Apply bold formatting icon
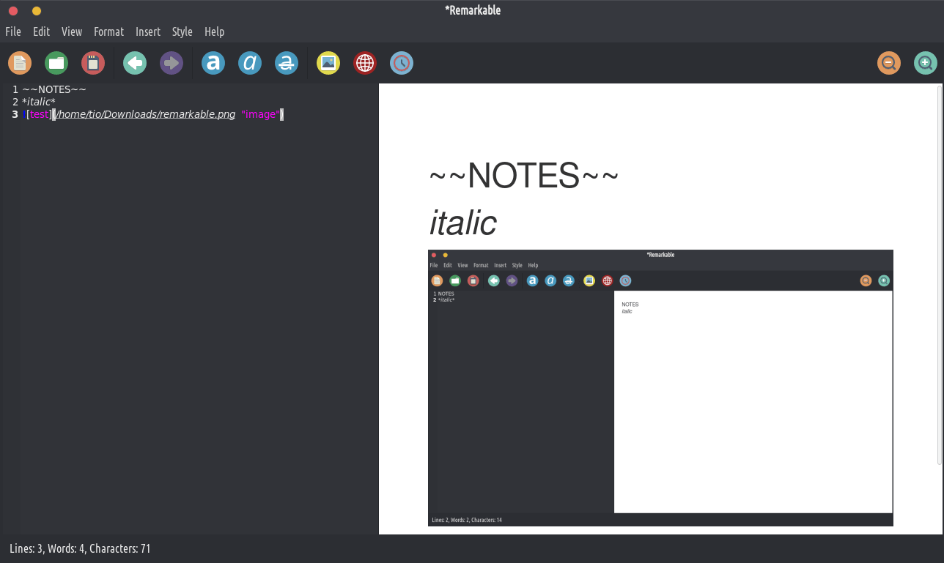Viewport: 944px width, 563px height. (x=213, y=63)
